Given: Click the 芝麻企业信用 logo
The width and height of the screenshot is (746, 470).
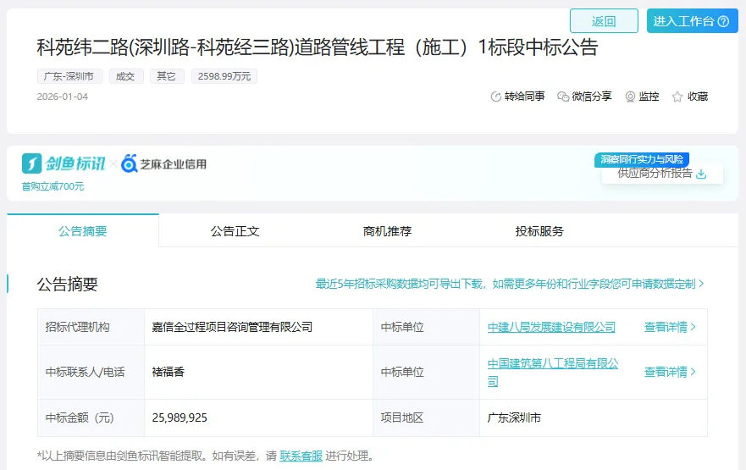Looking at the screenshot, I should click(163, 163).
